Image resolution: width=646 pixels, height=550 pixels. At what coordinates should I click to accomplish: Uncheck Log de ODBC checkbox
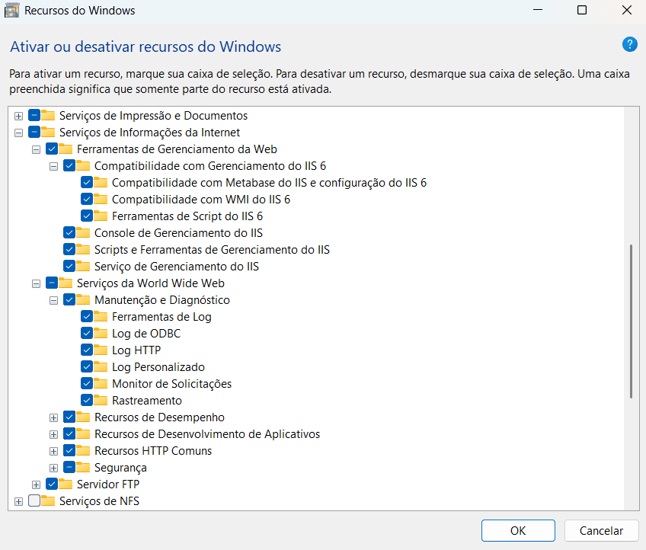(x=87, y=334)
